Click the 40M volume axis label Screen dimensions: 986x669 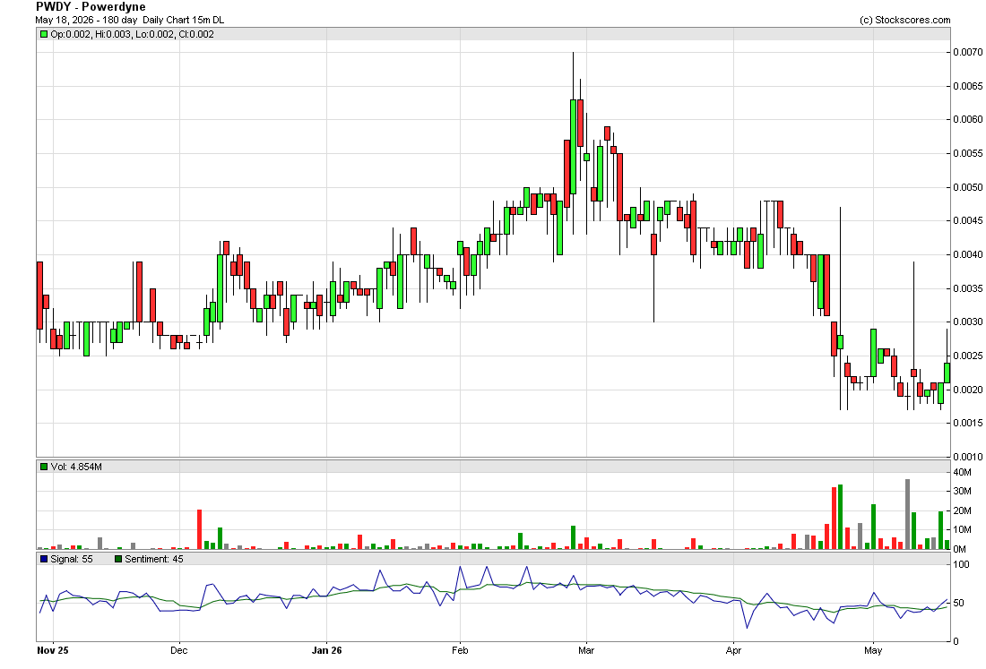click(x=962, y=472)
